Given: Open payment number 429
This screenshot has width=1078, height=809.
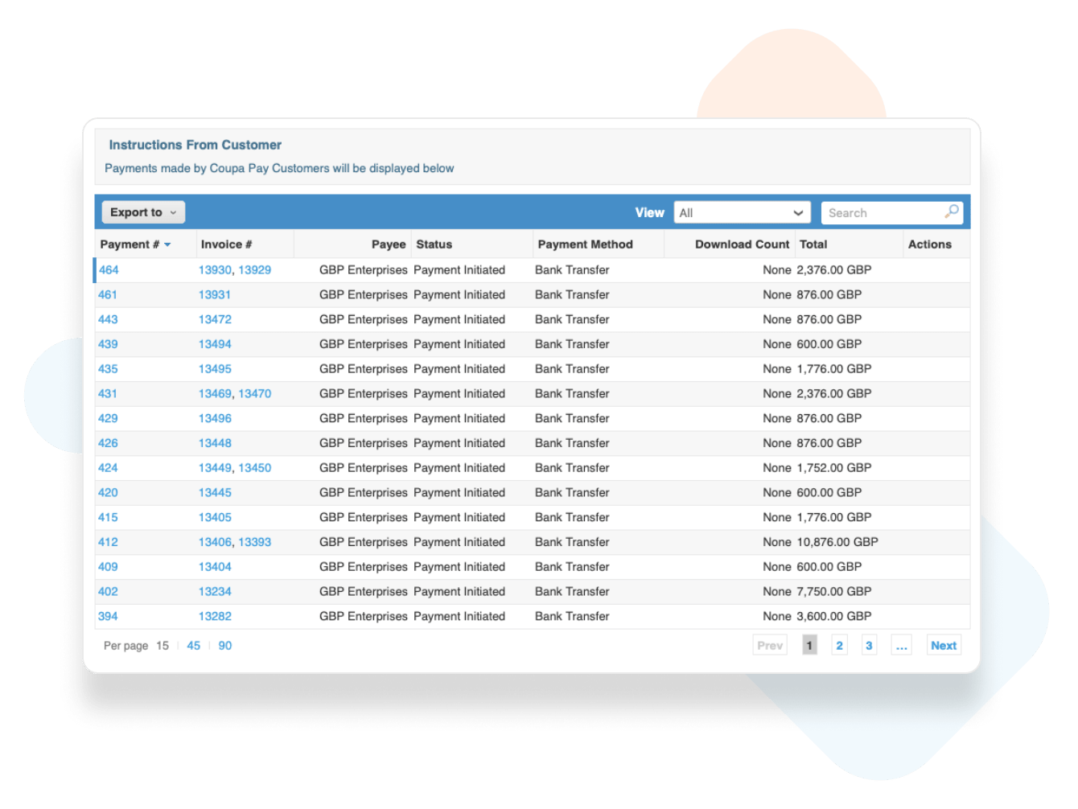Looking at the screenshot, I should pyautogui.click(x=108, y=418).
